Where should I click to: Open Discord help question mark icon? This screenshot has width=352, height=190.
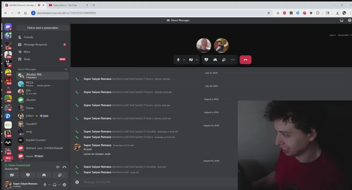point(350,20)
